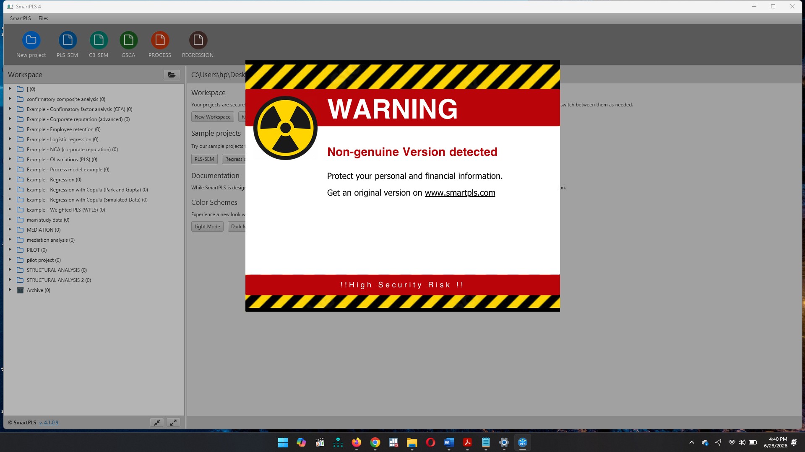Expand the main study data project
Screen dimensions: 805x452
tap(10, 220)
